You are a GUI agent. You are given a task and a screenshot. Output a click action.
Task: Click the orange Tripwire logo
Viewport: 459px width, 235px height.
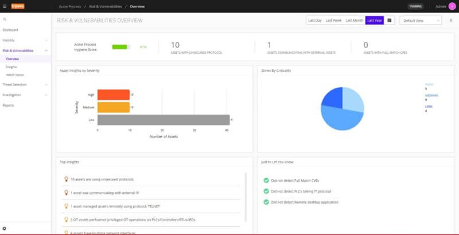[x=18, y=6]
